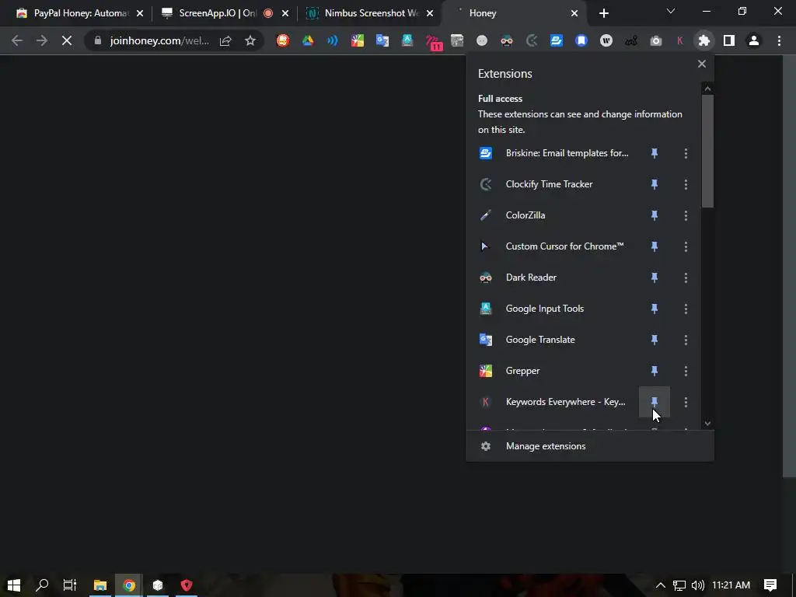Screen dimensions: 796x597
Task: Open the tab search dropdown arrow
Action: [671, 11]
